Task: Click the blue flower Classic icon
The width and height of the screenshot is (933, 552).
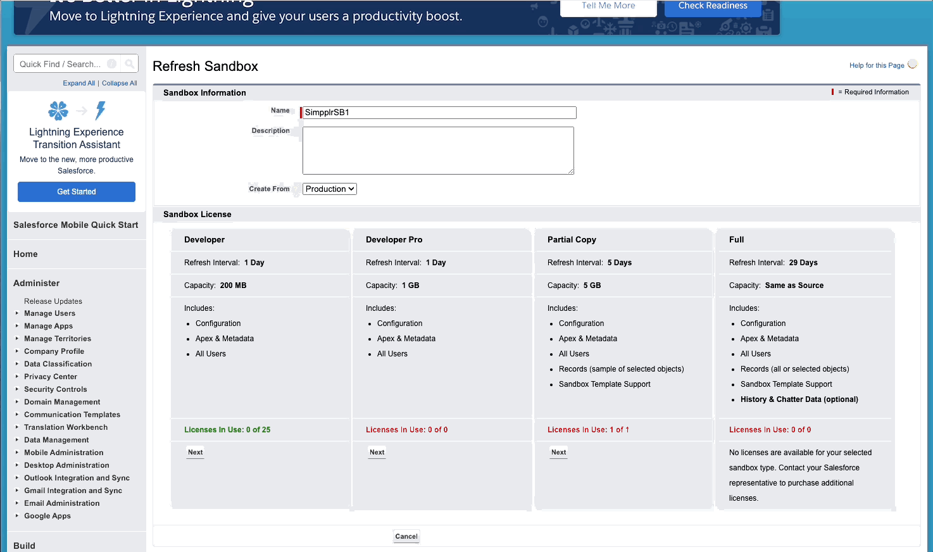Action: (x=58, y=111)
